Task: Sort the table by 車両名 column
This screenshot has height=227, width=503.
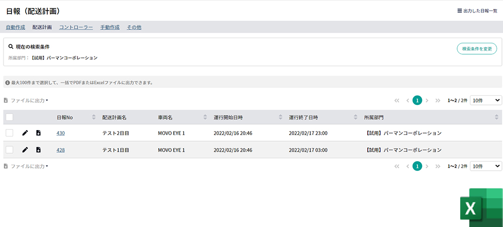Action: 205,118
